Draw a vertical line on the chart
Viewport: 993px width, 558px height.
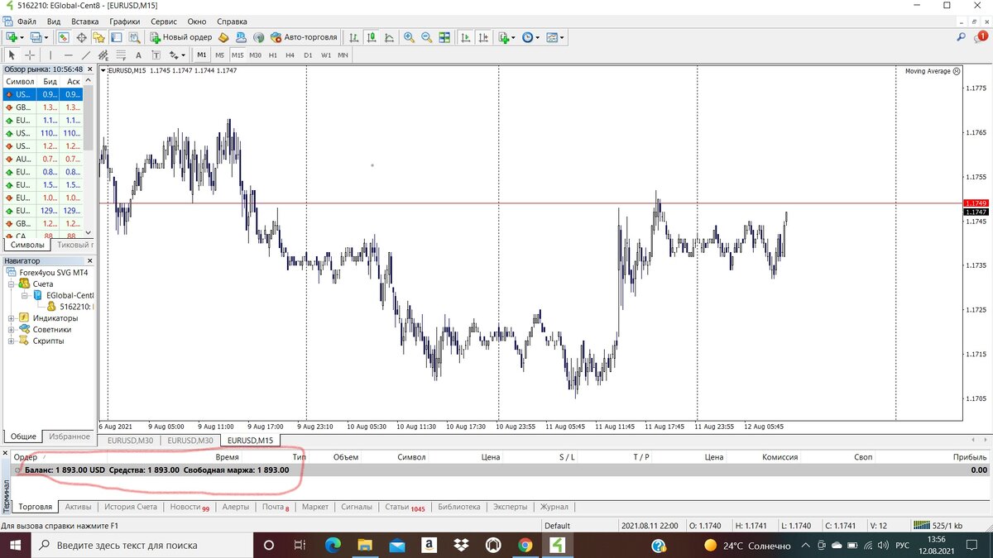(x=50, y=55)
